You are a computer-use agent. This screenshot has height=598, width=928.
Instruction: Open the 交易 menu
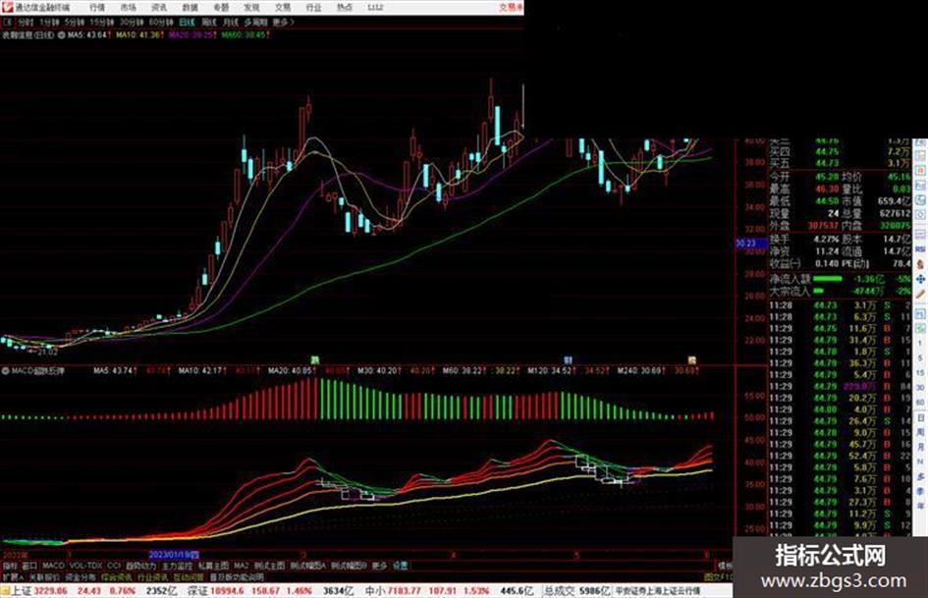tap(282, 8)
